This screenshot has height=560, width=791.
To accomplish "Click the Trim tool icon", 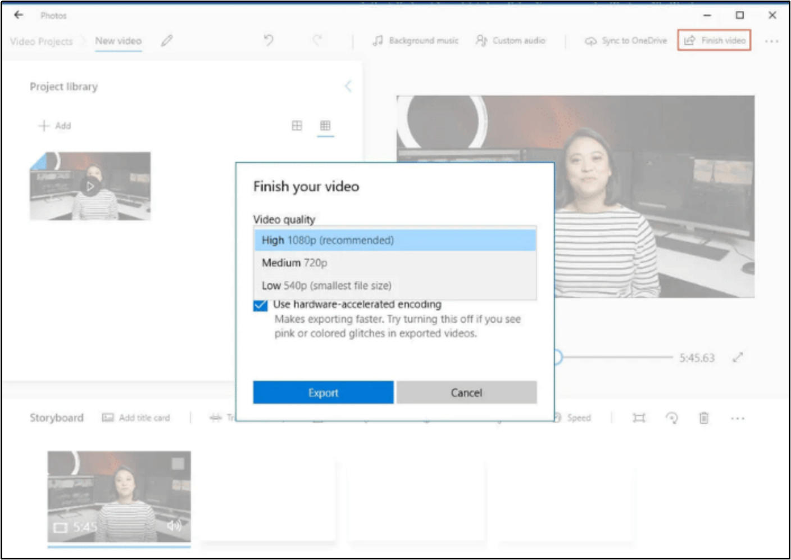I will tap(216, 418).
